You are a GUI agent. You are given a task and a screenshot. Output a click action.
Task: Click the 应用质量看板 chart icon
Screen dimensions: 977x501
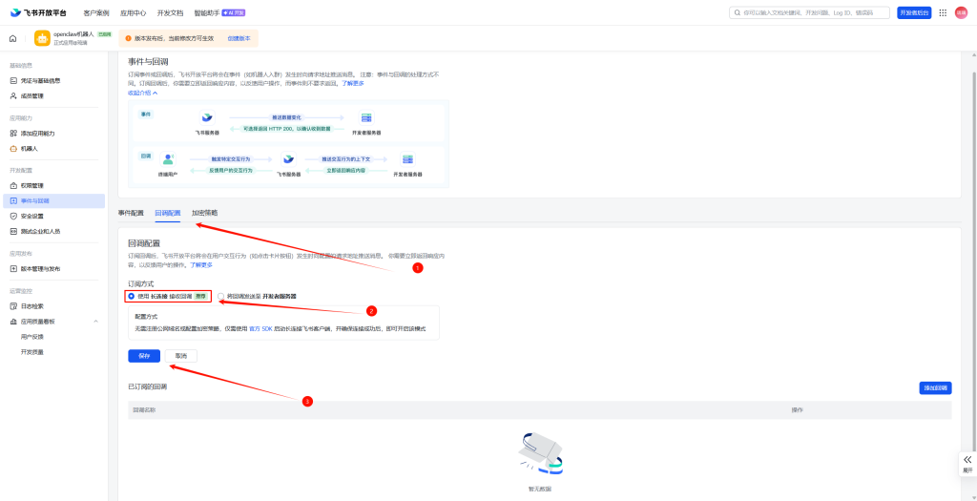coord(13,322)
